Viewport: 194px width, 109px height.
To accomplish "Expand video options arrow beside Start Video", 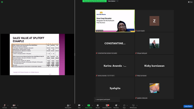I will [x=18, y=105].
